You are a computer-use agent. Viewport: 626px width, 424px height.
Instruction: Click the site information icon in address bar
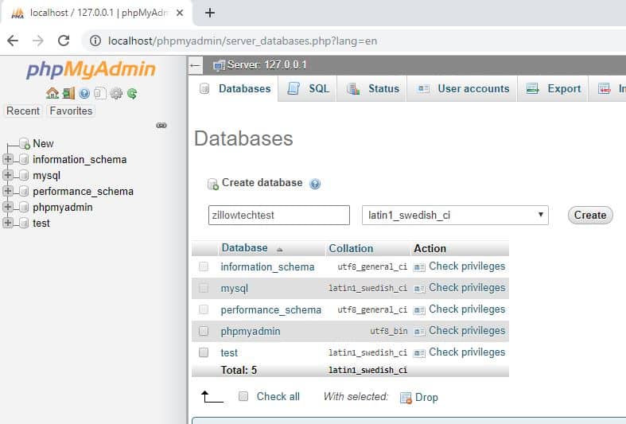95,41
